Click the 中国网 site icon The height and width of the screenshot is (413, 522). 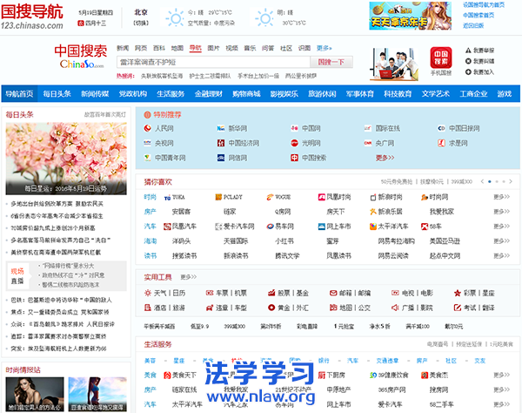point(294,128)
